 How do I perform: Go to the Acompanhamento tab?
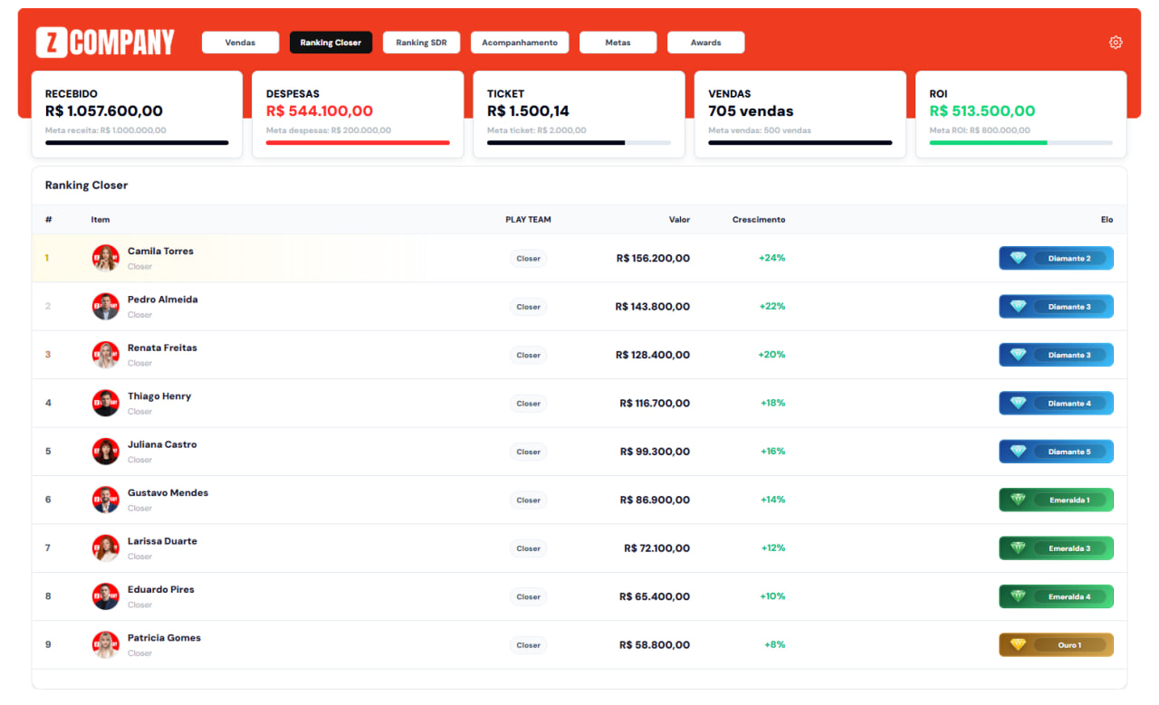[x=520, y=43]
